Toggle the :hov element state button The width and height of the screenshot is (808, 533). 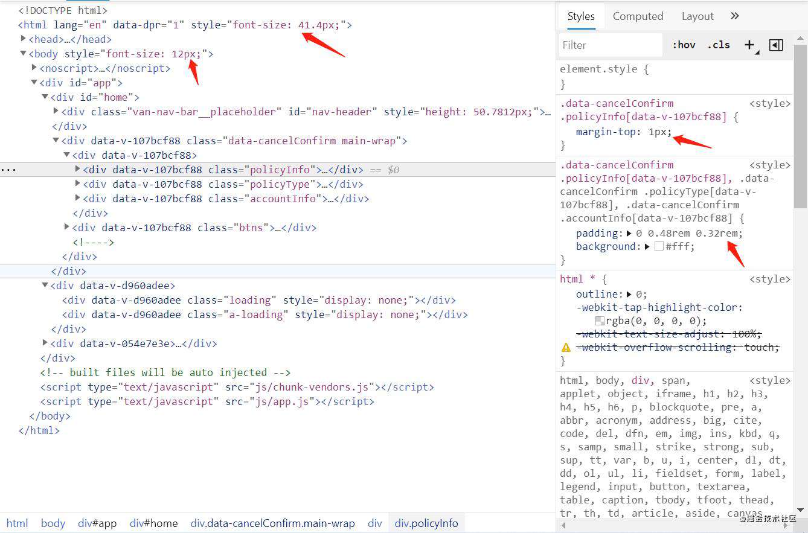pyautogui.click(x=684, y=45)
